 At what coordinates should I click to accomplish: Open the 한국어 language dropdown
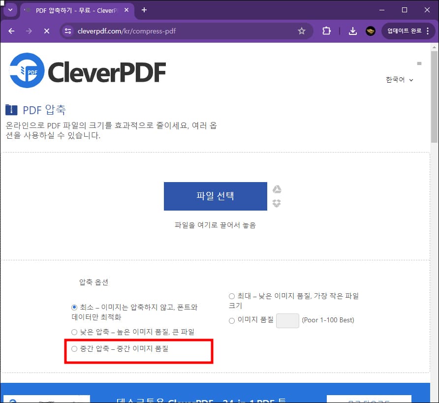point(400,80)
